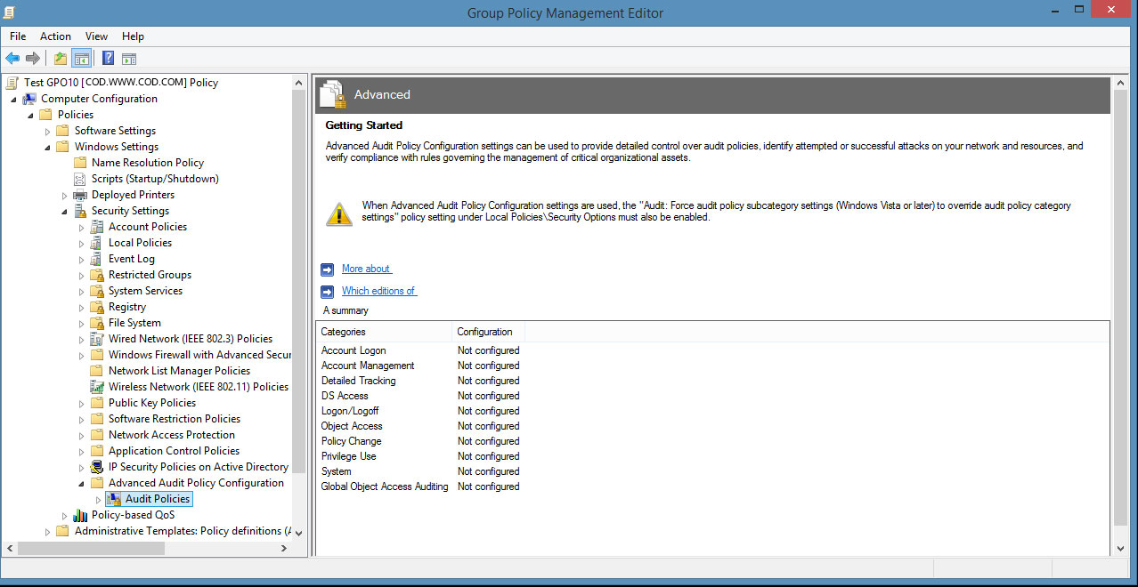The width and height of the screenshot is (1138, 587).
Task: Expand the Policy-based QoS node
Action: click(x=64, y=515)
